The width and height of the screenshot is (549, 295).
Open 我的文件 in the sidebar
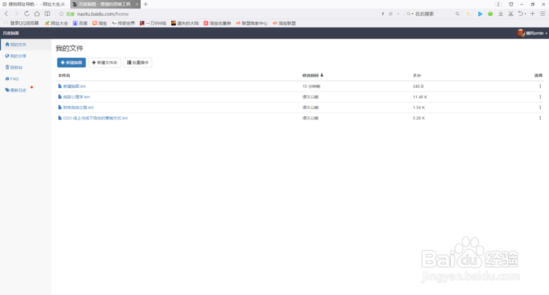[x=26, y=45]
